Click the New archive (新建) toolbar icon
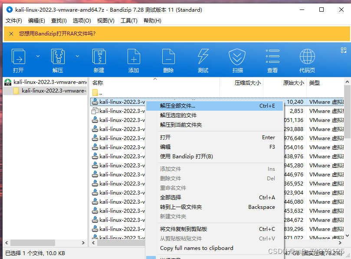 coord(99,57)
